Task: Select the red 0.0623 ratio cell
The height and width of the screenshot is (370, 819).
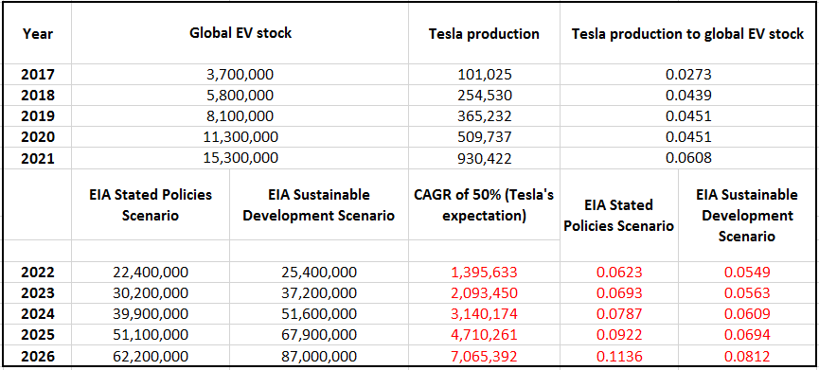Action: click(619, 272)
